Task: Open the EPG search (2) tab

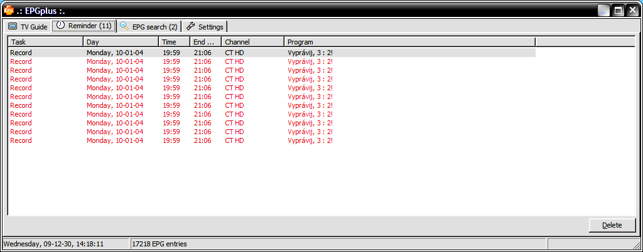Action: click(149, 26)
